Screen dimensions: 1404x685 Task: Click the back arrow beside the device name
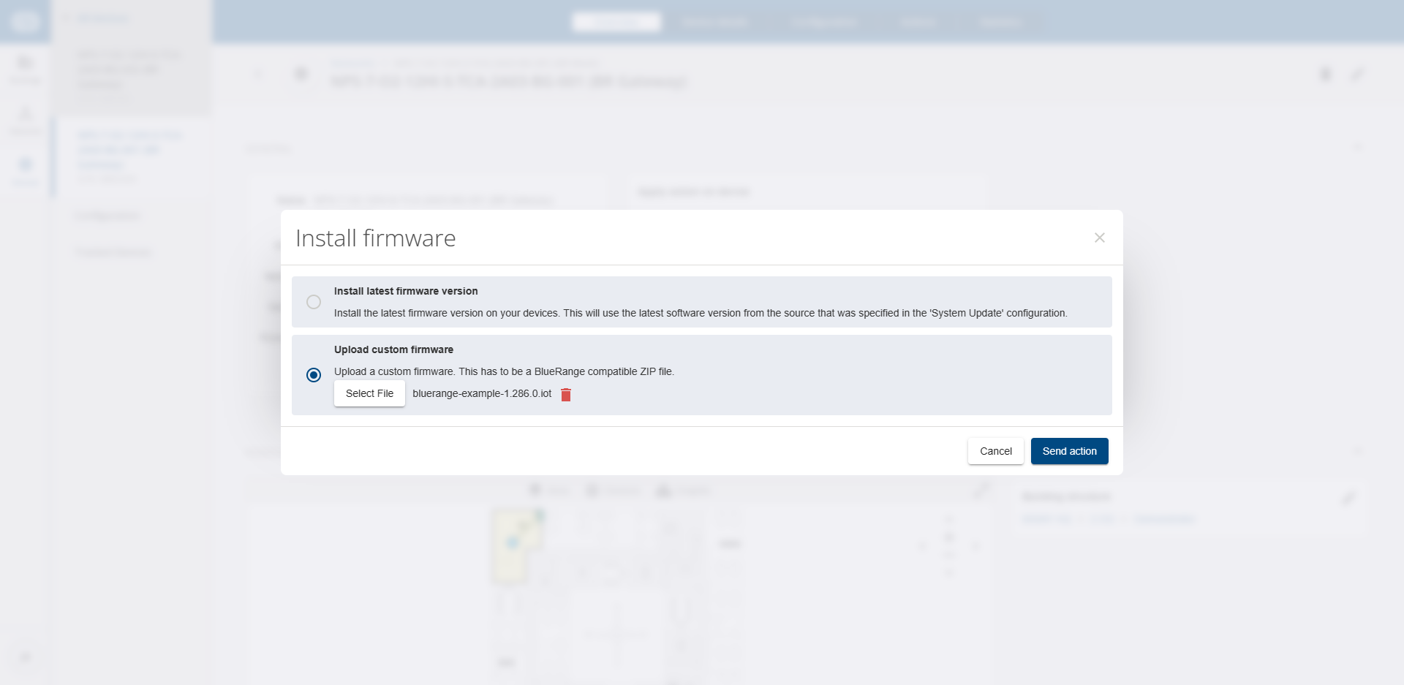258,74
